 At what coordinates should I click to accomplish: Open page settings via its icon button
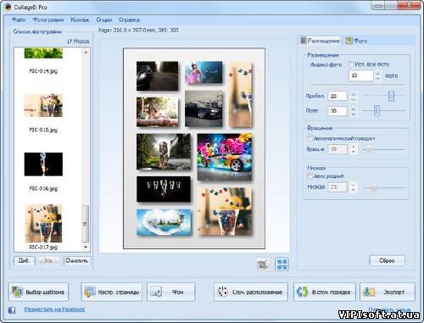(x=90, y=292)
